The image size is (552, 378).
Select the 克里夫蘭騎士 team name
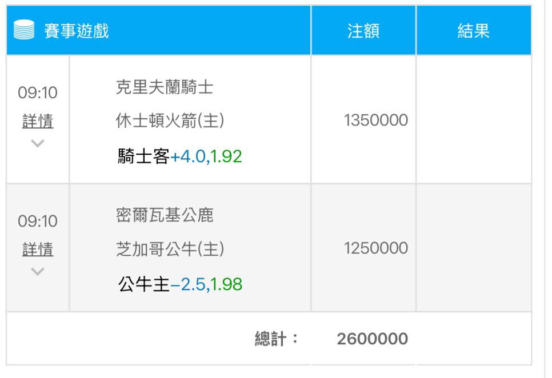165,87
